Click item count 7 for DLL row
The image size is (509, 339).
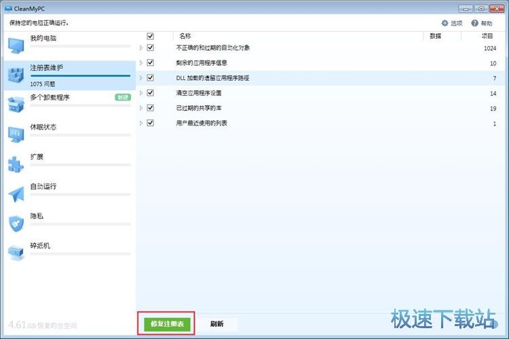click(x=495, y=79)
